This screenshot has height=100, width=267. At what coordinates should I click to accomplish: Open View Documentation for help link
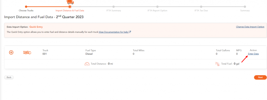(x=114, y=32)
